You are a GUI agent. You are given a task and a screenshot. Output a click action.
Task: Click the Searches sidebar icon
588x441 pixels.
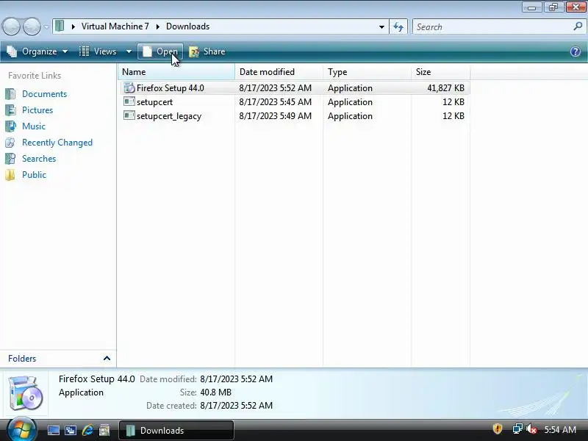pyautogui.click(x=10, y=159)
